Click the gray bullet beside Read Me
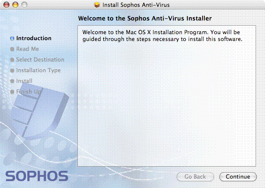This screenshot has width=265, height=188. (x=12, y=49)
